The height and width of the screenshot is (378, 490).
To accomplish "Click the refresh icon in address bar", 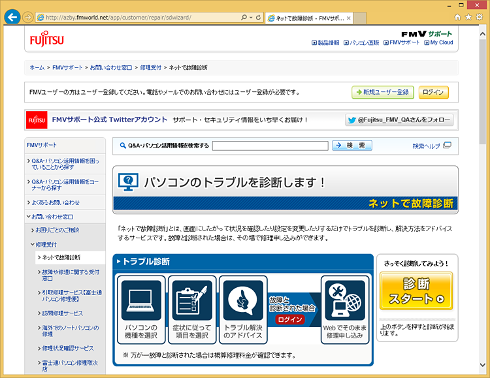I will coord(259,17).
